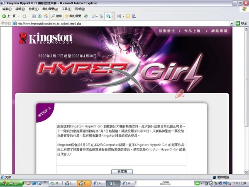Click the page icon beside the URL
Viewport: 249px width, 187px height.
(15, 24)
